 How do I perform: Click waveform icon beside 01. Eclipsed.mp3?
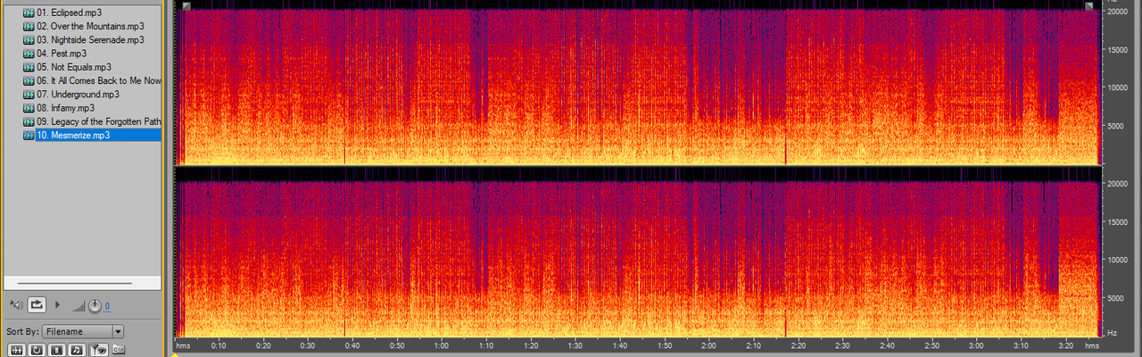pyautogui.click(x=29, y=12)
